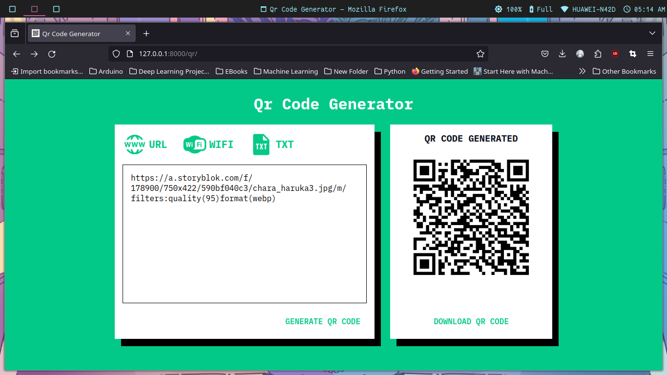
Task: Open the EBooks bookmarks folder
Action: (x=231, y=71)
